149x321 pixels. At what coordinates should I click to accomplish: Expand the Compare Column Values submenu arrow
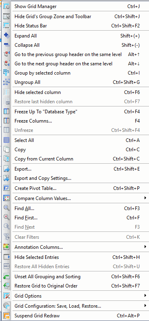[145, 198]
